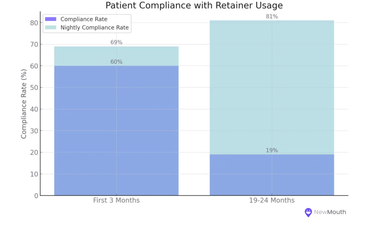Click the 80 tick label on y-axis
The height and width of the screenshot is (231, 369).
(34, 23)
